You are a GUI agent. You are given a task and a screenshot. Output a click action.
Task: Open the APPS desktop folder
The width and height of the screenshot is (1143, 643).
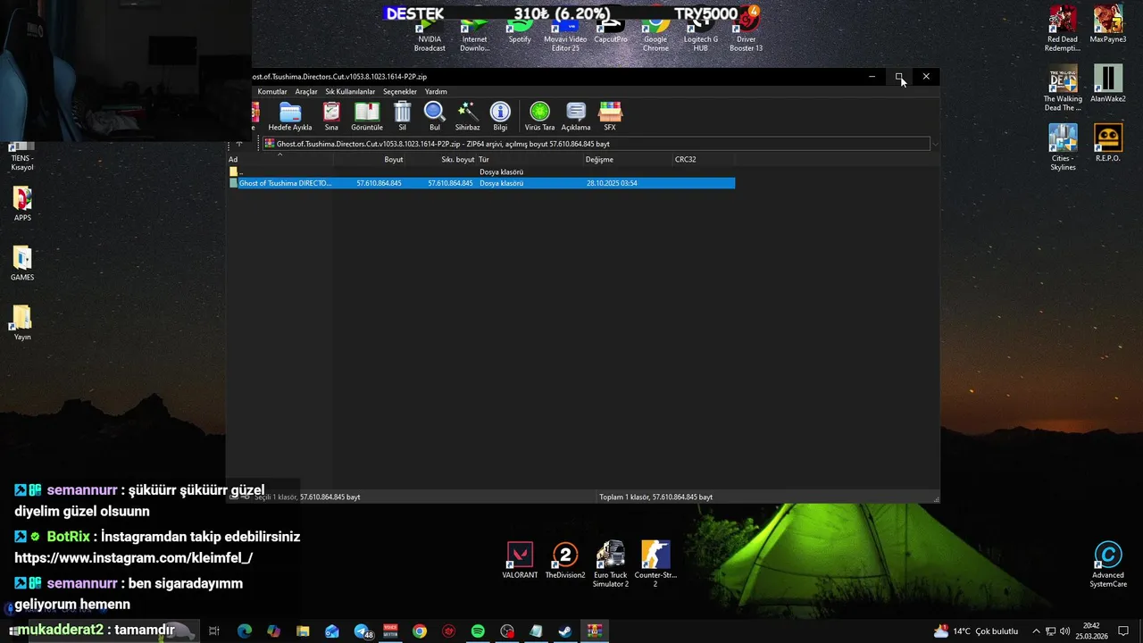tap(22, 204)
